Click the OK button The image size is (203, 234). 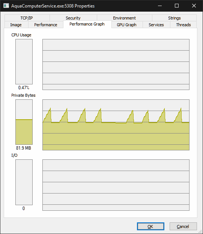[x=150, y=226]
